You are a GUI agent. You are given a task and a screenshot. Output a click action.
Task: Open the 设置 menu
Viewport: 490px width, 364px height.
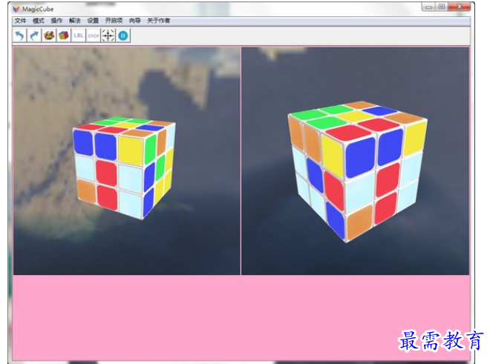pyautogui.click(x=93, y=21)
